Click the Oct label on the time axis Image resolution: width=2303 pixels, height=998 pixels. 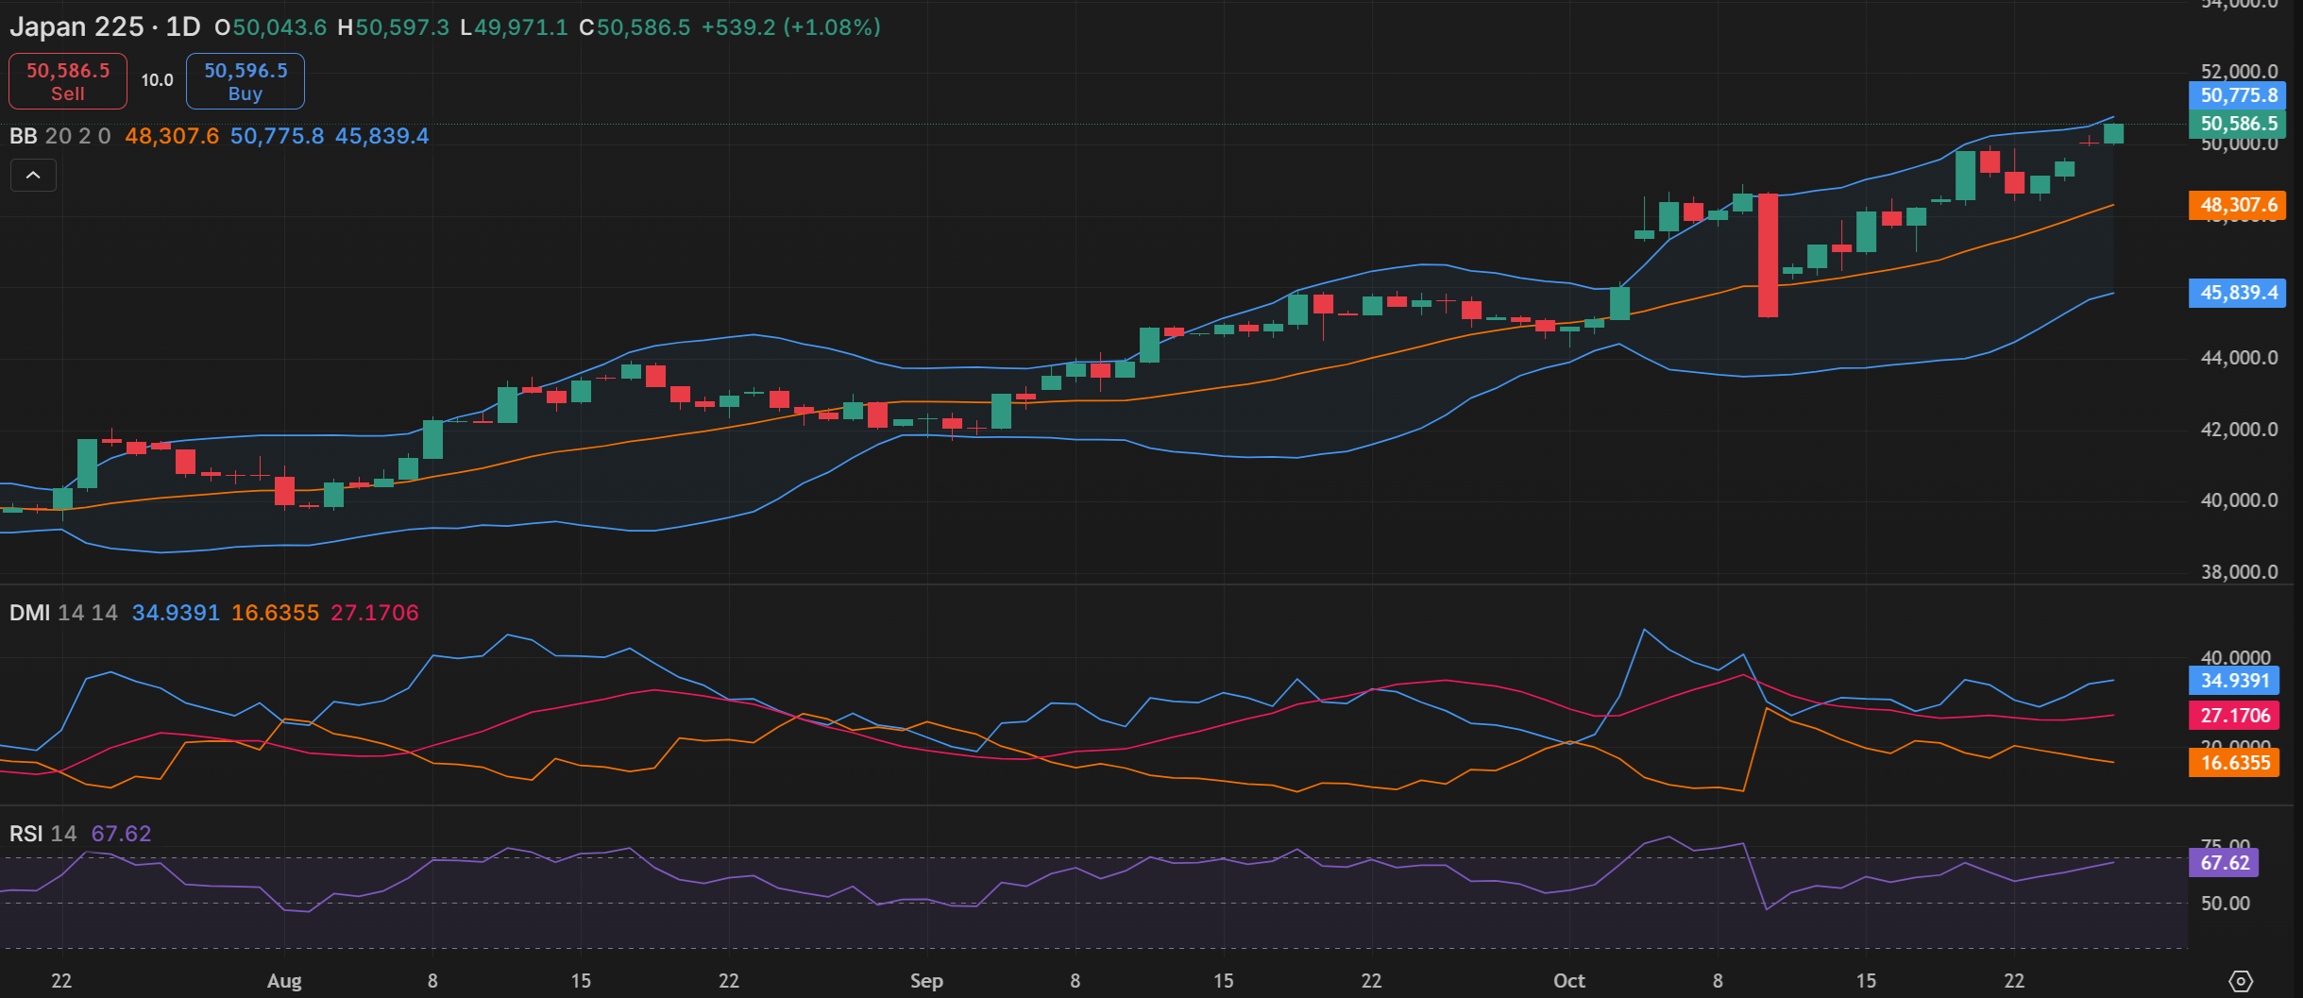(1568, 981)
